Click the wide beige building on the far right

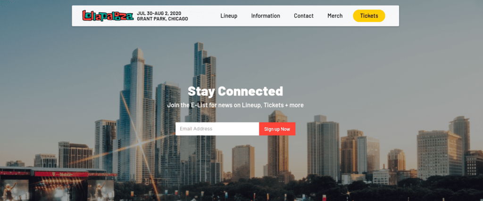[x=439, y=154]
